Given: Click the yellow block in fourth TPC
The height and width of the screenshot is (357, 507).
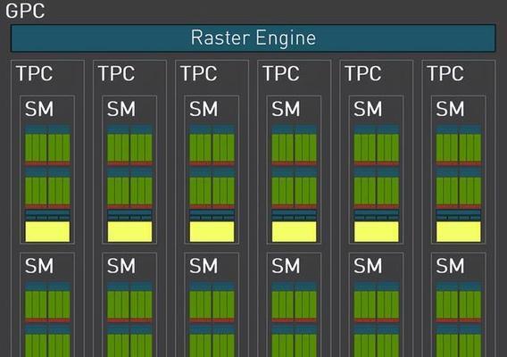Looking at the screenshot, I should [294, 231].
